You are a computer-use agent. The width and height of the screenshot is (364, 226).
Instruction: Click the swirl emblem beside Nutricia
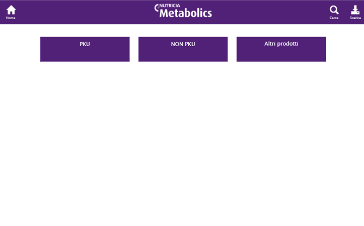[157, 7]
